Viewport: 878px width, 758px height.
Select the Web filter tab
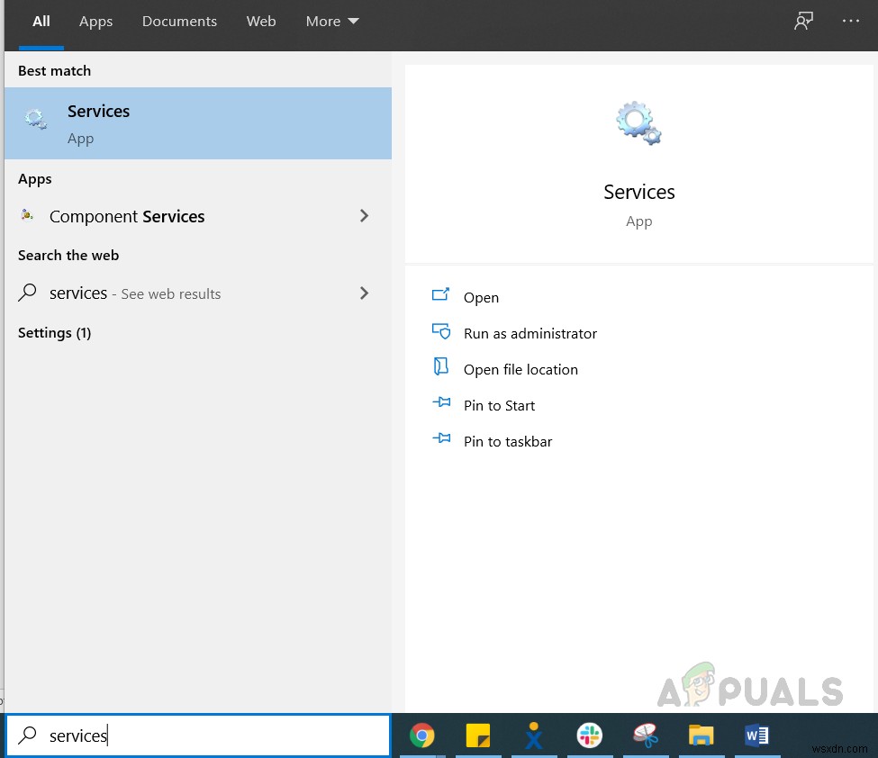click(261, 22)
